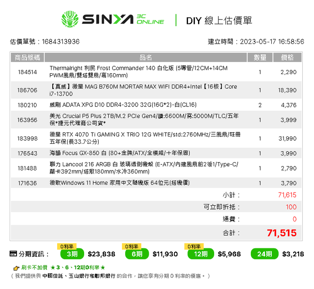Click the quote number 1684313936
Screen dimensions: 314x289
pyautogui.click(x=61, y=42)
